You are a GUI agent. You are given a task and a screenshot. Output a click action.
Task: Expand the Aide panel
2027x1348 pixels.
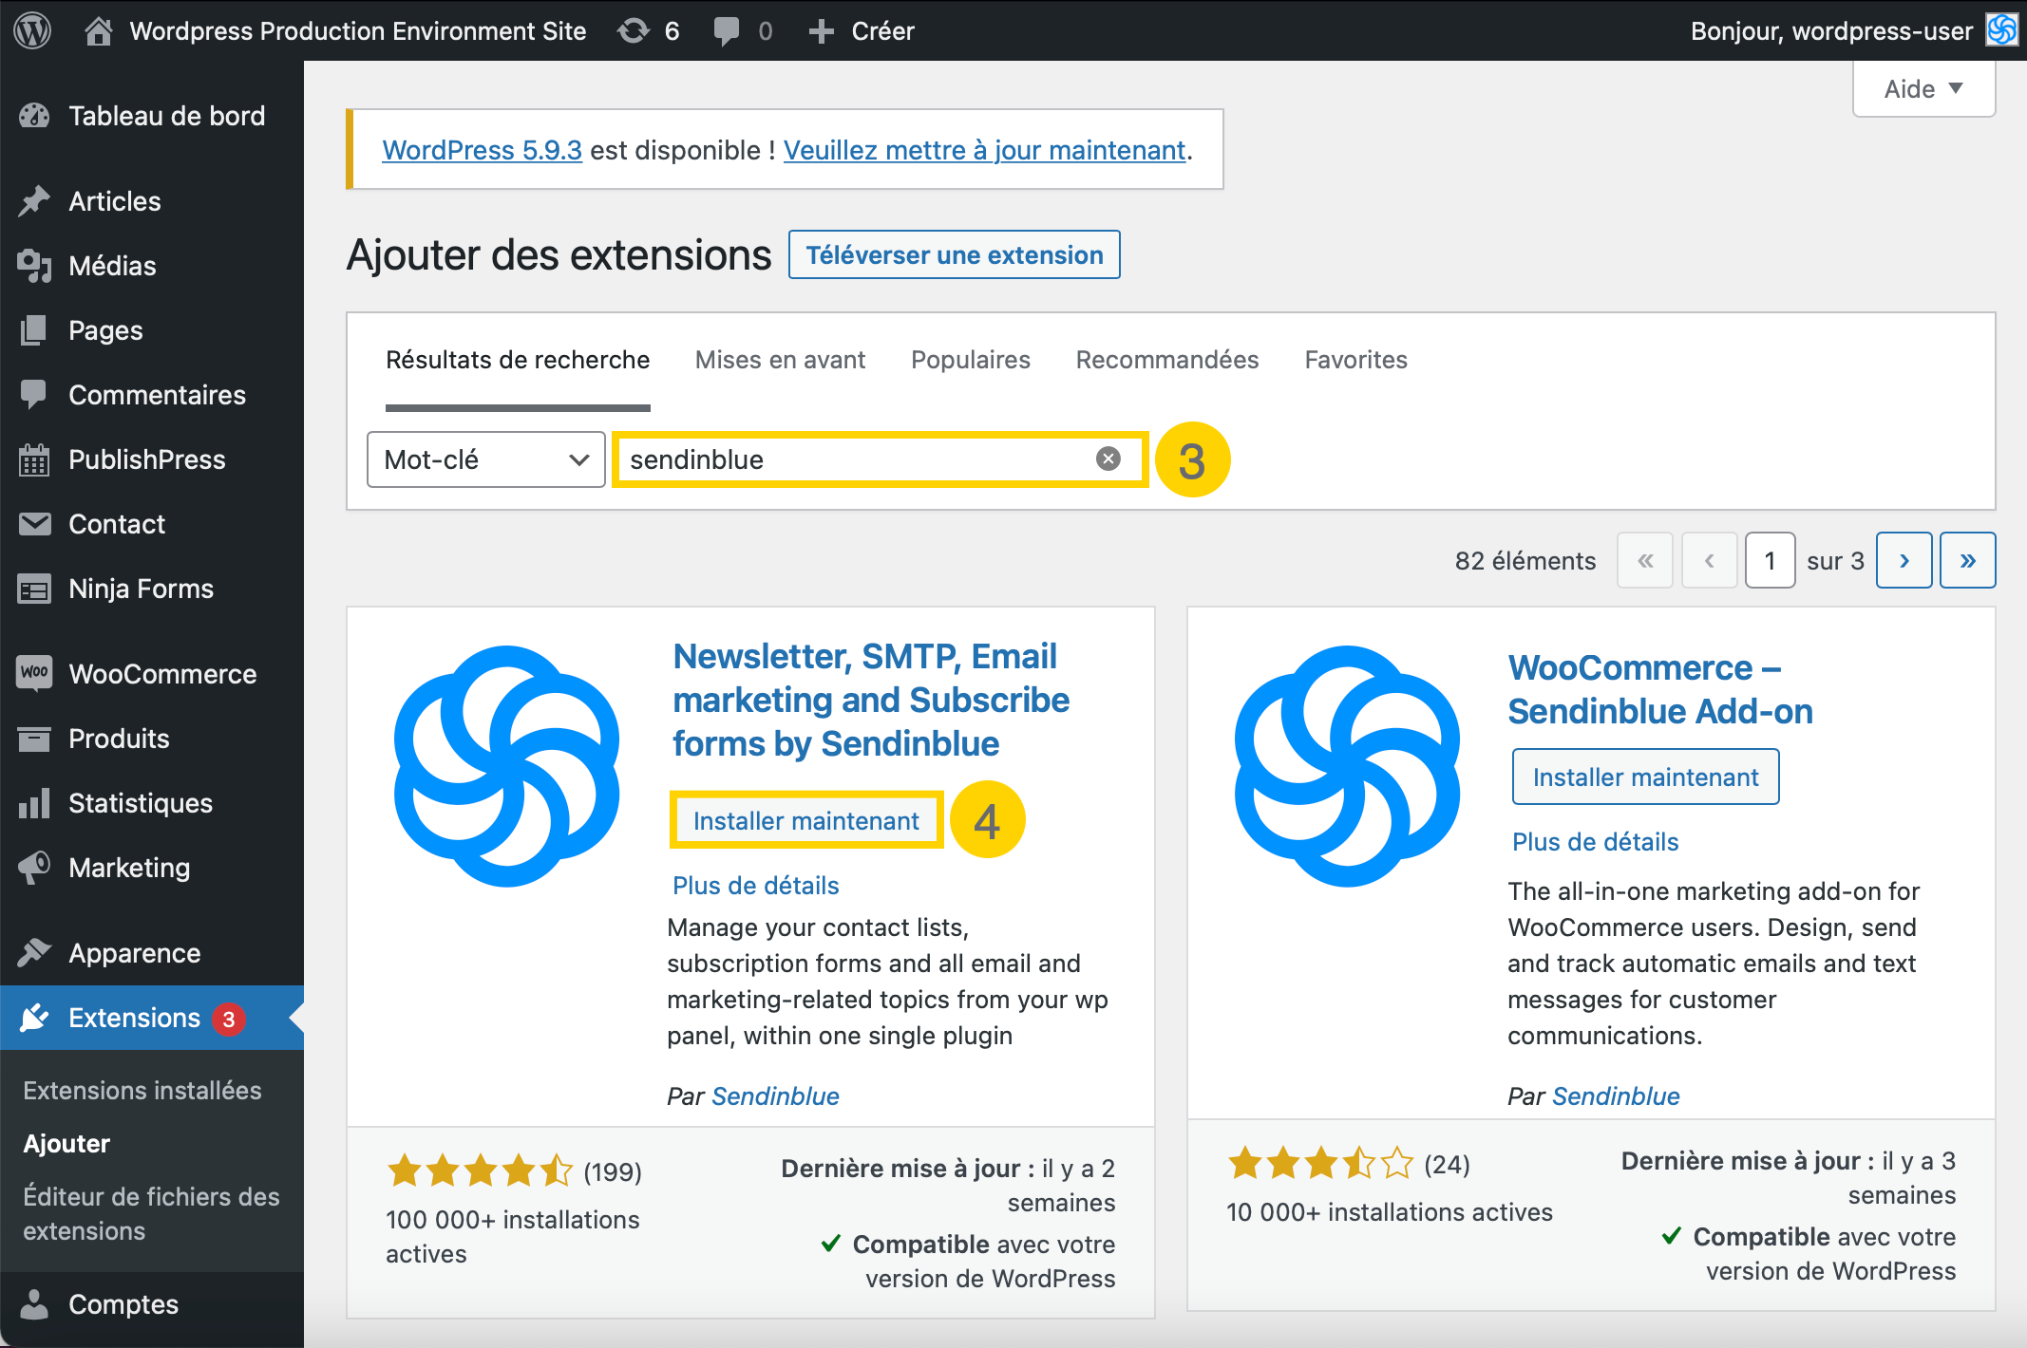(1923, 88)
